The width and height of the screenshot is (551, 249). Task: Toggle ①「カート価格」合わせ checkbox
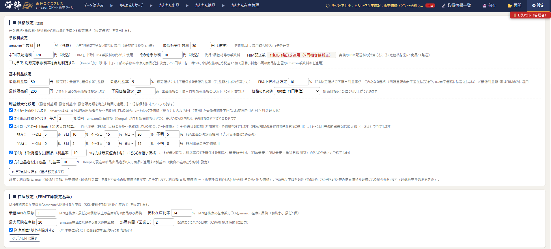tap(11, 110)
